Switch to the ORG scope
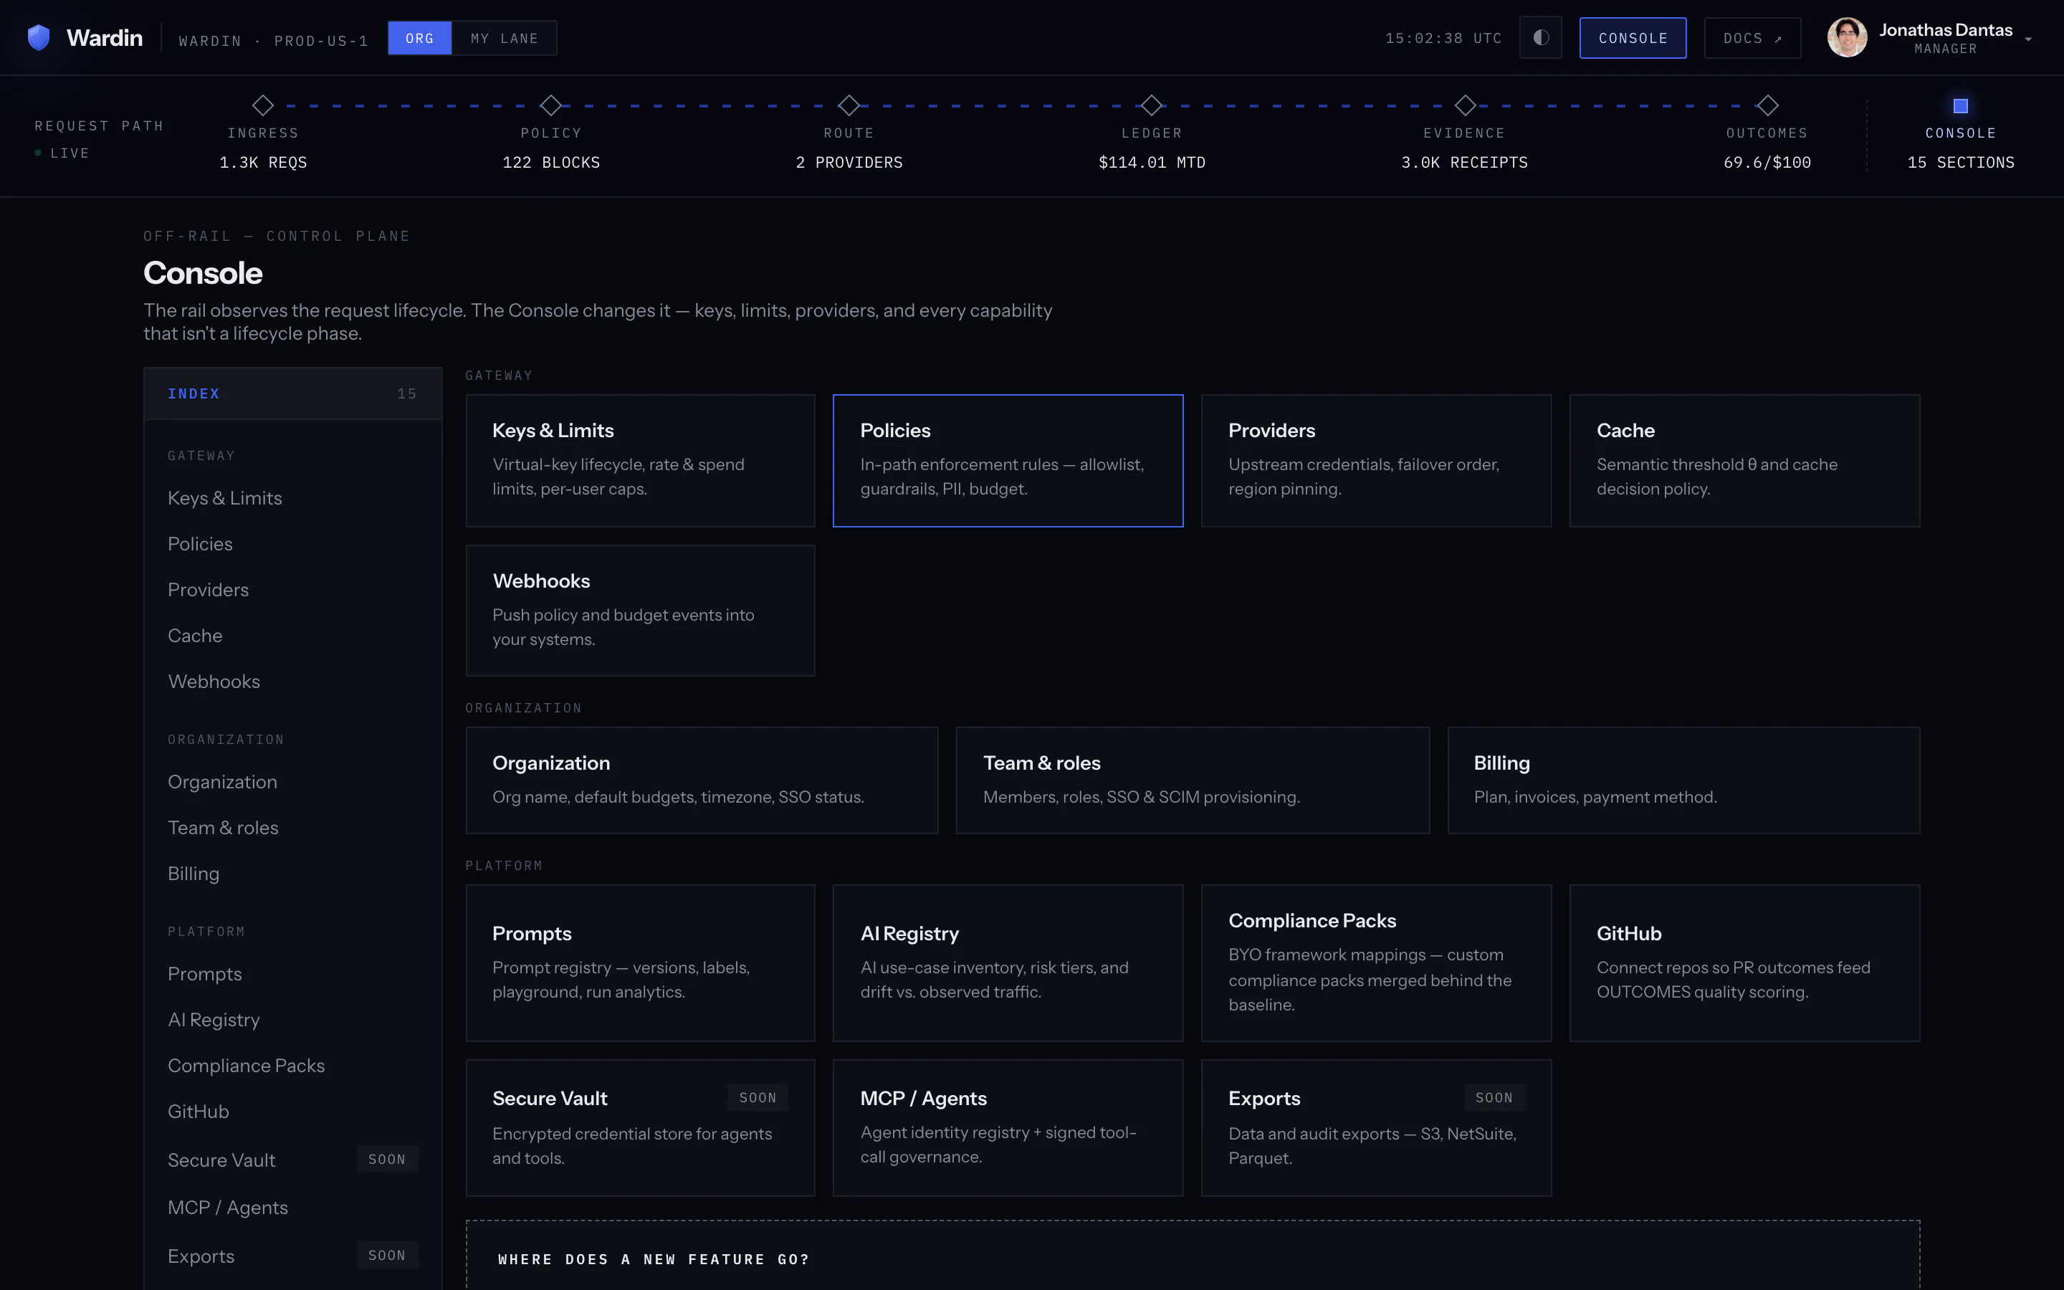Viewport: 2064px width, 1290px height. click(x=420, y=39)
